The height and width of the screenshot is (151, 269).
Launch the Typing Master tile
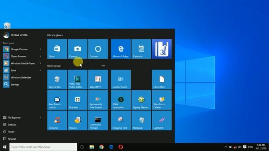[x=141, y=100]
